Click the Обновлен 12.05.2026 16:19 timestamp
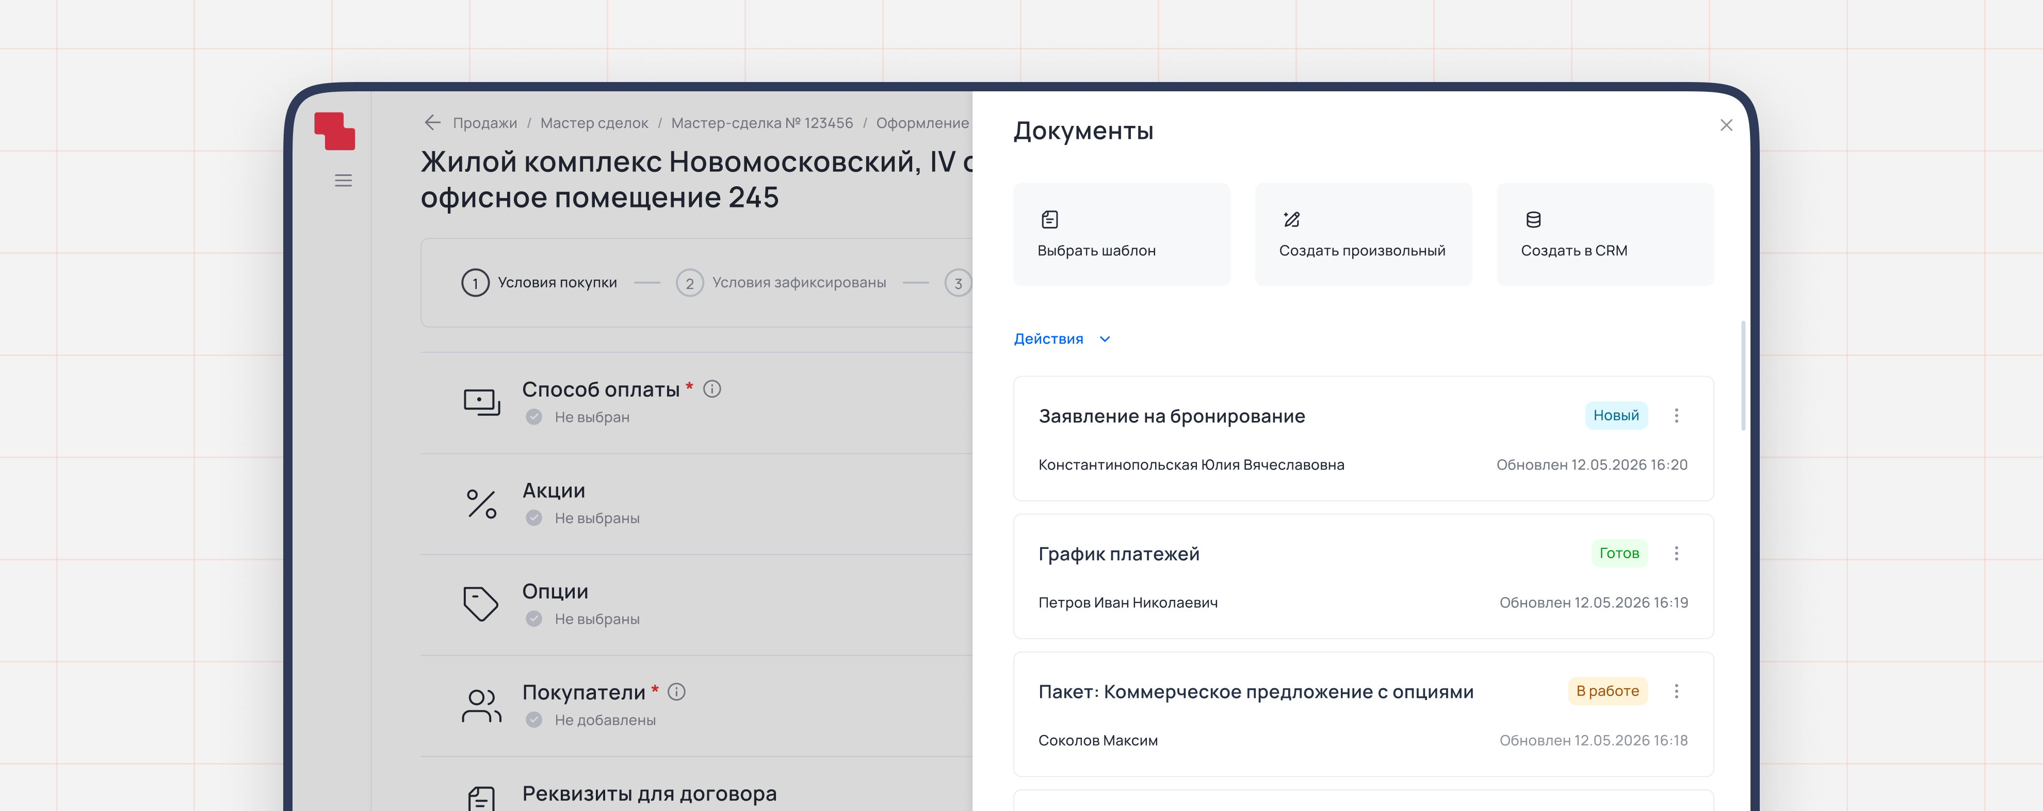The image size is (2043, 811). (x=1593, y=603)
